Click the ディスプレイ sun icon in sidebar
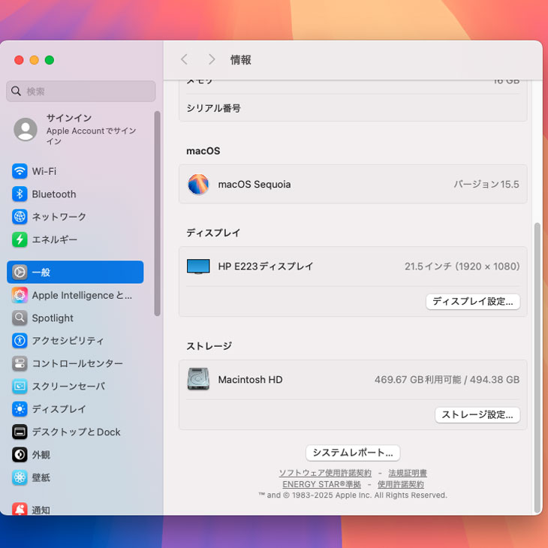The height and width of the screenshot is (548, 548). (20, 409)
